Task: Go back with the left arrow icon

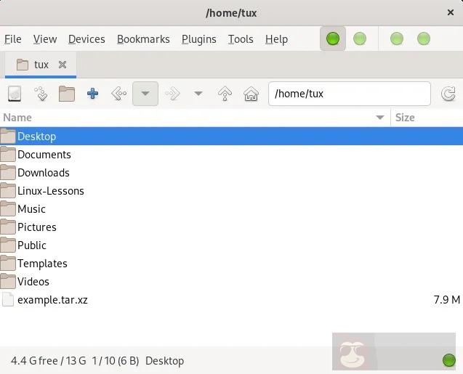Action: [x=119, y=94]
